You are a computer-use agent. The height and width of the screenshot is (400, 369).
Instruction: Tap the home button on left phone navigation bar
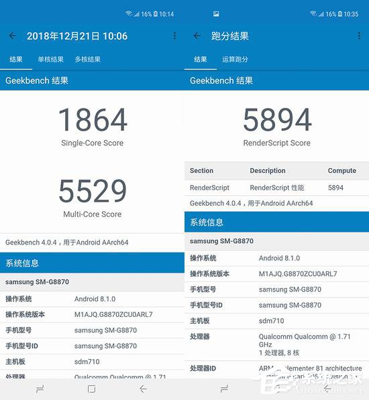[91, 389]
